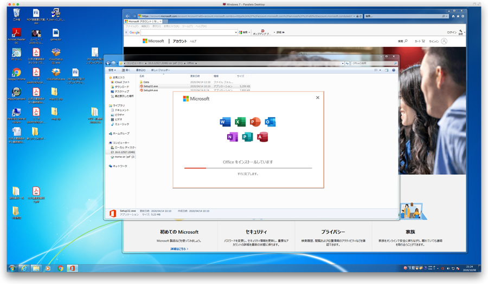The height and width of the screenshot is (284, 488).
Task: Click Internet Explorer back button
Action: 127,16
